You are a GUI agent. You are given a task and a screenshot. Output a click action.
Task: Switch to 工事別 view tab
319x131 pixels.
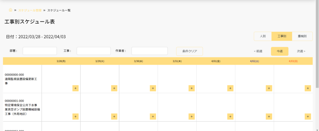(282, 36)
